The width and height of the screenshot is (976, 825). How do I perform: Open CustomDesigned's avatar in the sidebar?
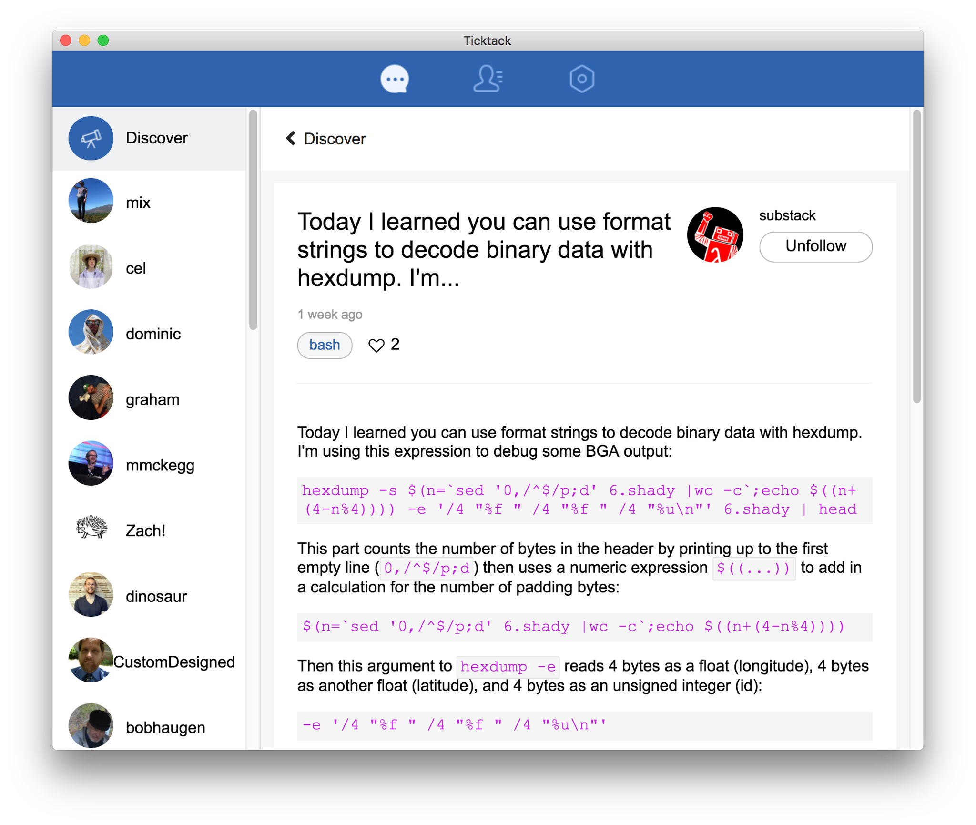coord(91,660)
